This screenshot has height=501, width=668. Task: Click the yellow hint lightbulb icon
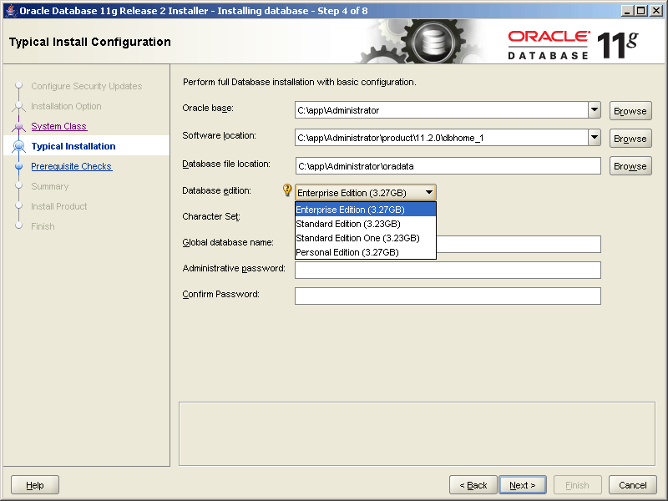[287, 190]
